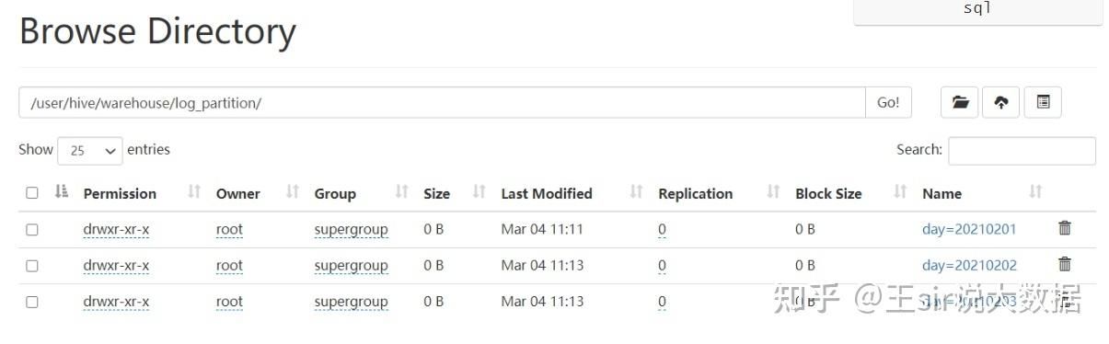The width and height of the screenshot is (1109, 344).
Task: Sort by Permission column arrows
Action: pos(194,192)
